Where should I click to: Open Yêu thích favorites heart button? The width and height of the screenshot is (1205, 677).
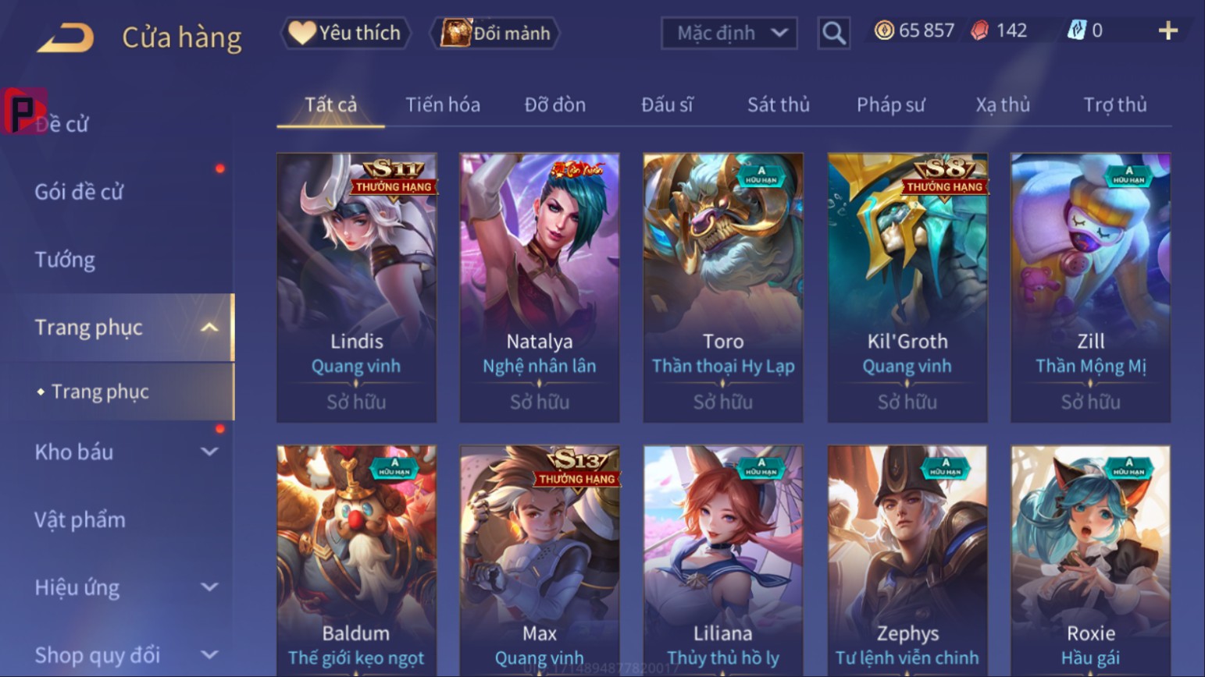pos(345,33)
